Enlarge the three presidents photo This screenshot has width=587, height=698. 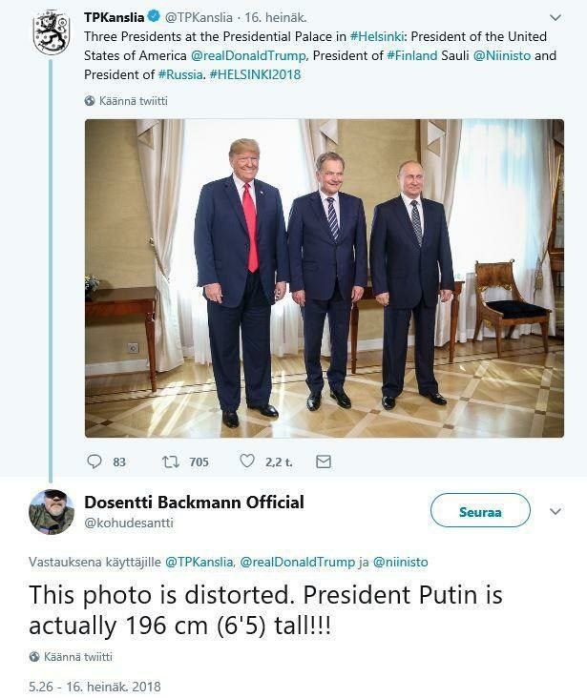(x=324, y=277)
